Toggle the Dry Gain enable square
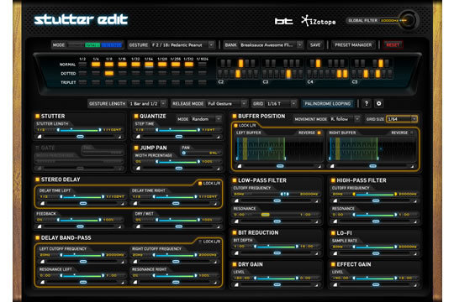This screenshot has height=302, width=454. [235, 264]
